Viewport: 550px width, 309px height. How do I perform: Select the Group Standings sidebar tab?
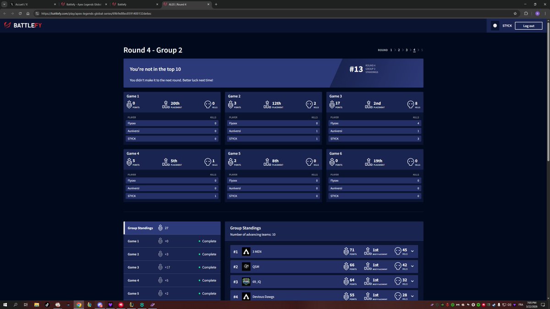point(172,228)
